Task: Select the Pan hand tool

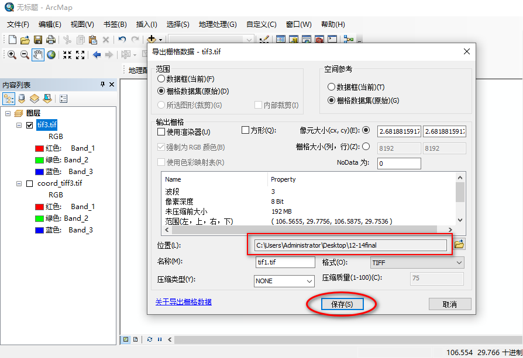Action: pyautogui.click(x=38, y=55)
